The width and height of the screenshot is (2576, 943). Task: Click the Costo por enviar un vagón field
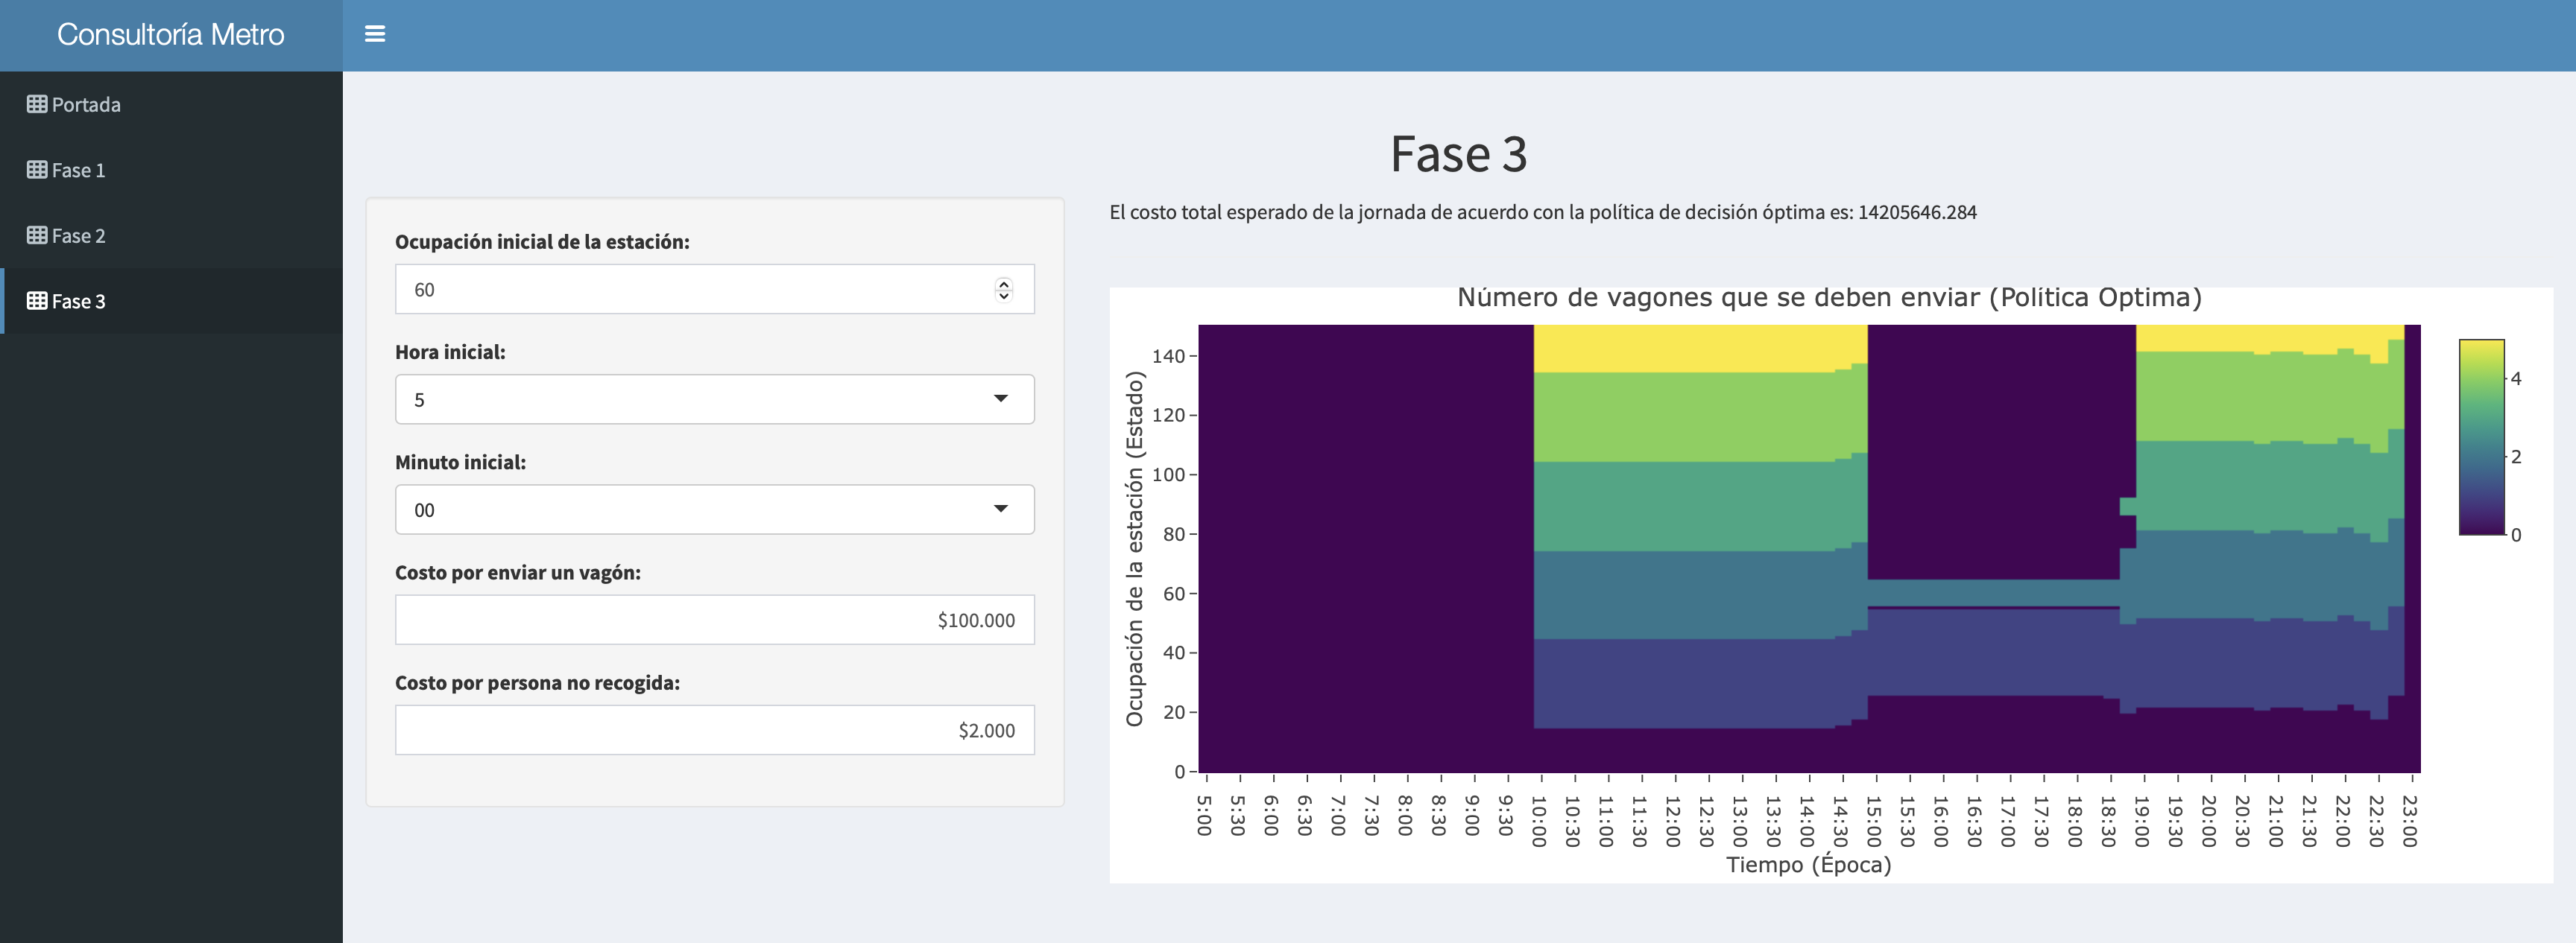[714, 620]
